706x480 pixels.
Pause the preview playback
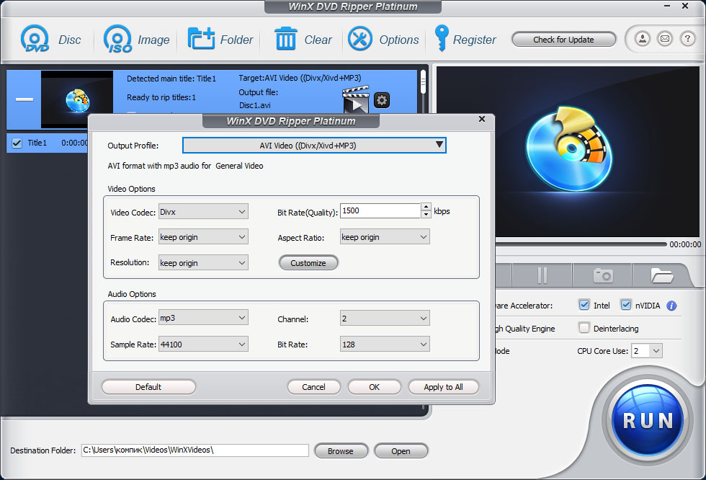coord(542,275)
